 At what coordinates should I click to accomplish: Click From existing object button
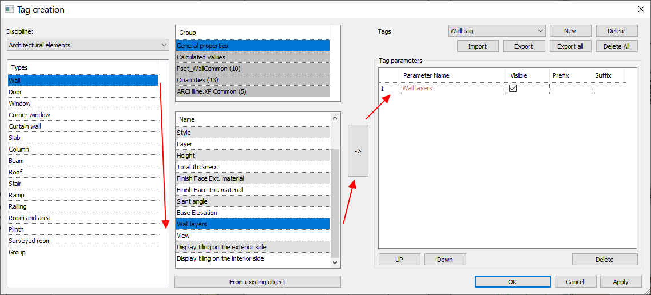[x=257, y=282]
